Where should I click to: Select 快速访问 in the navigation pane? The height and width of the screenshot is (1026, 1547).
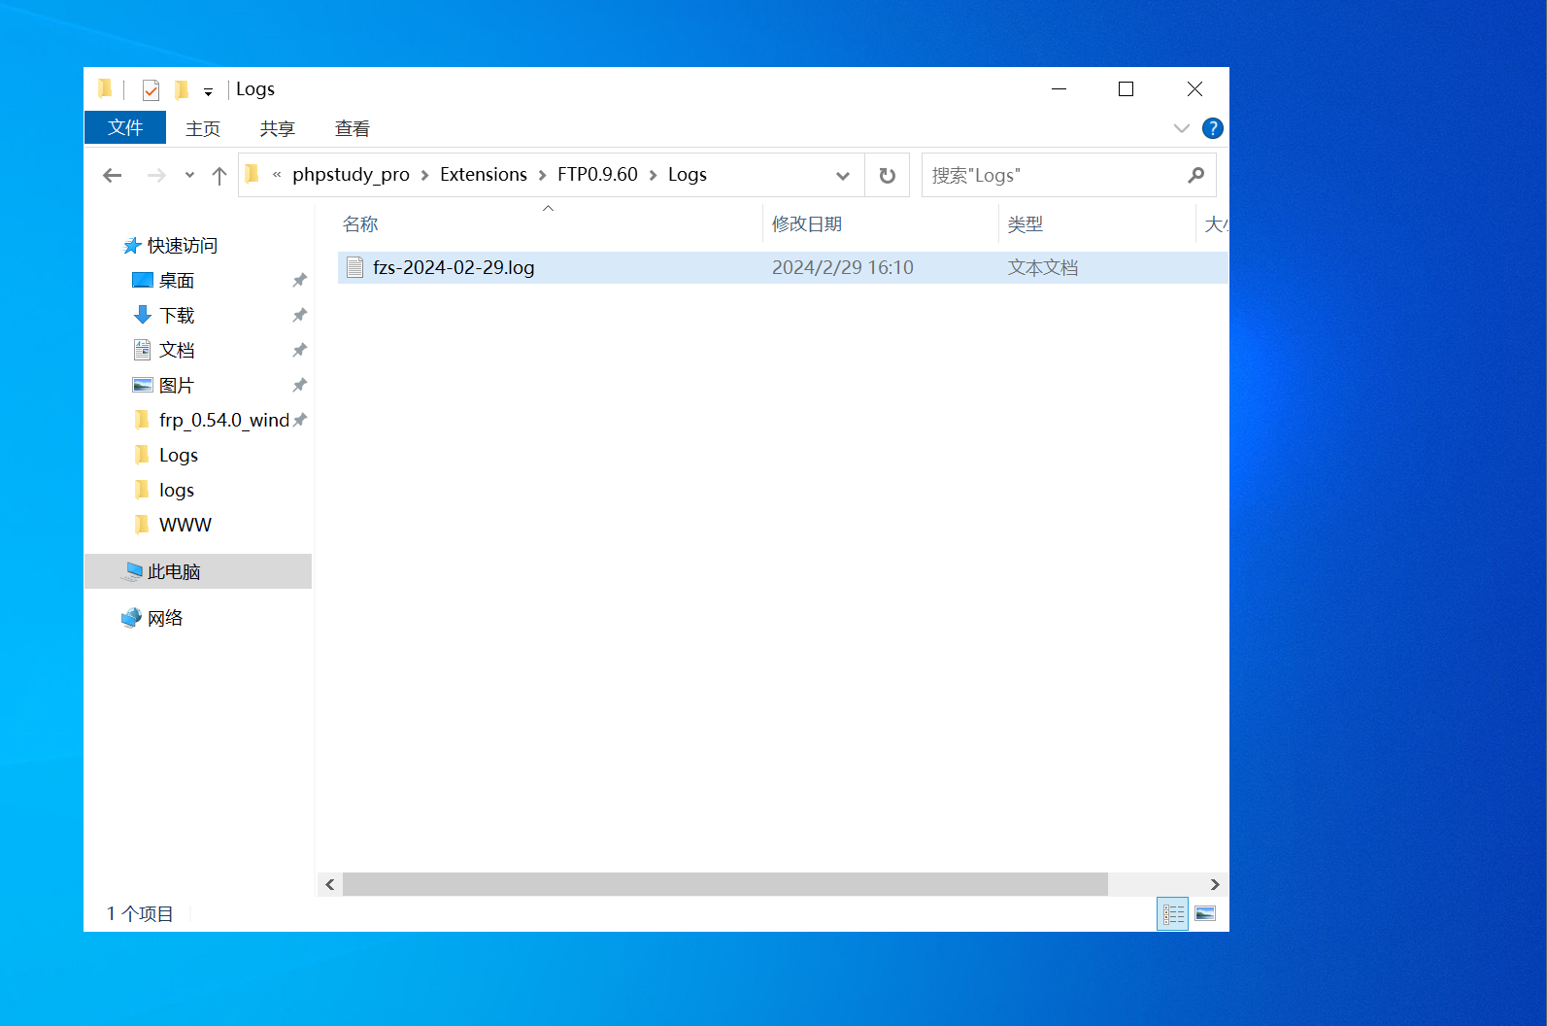tap(182, 246)
